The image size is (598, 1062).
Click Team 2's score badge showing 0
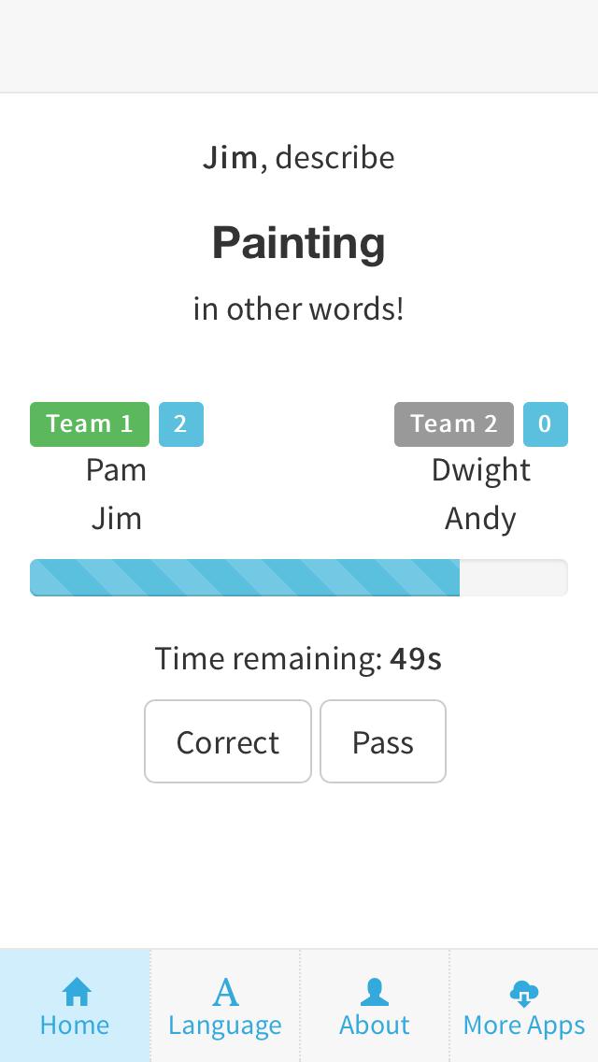[x=545, y=423]
